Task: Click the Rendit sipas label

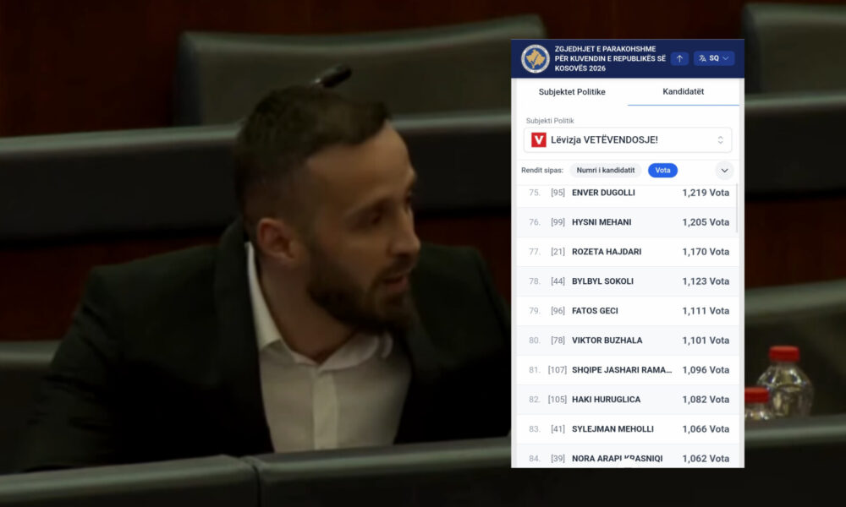Action: 542,170
